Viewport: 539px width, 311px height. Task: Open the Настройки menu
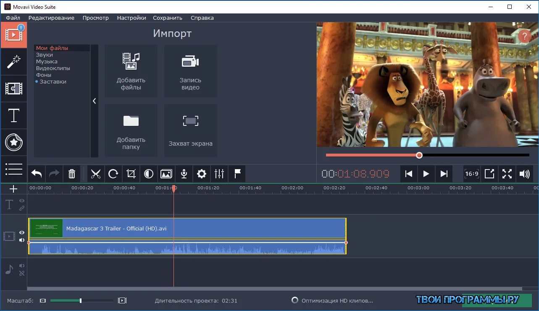click(131, 18)
